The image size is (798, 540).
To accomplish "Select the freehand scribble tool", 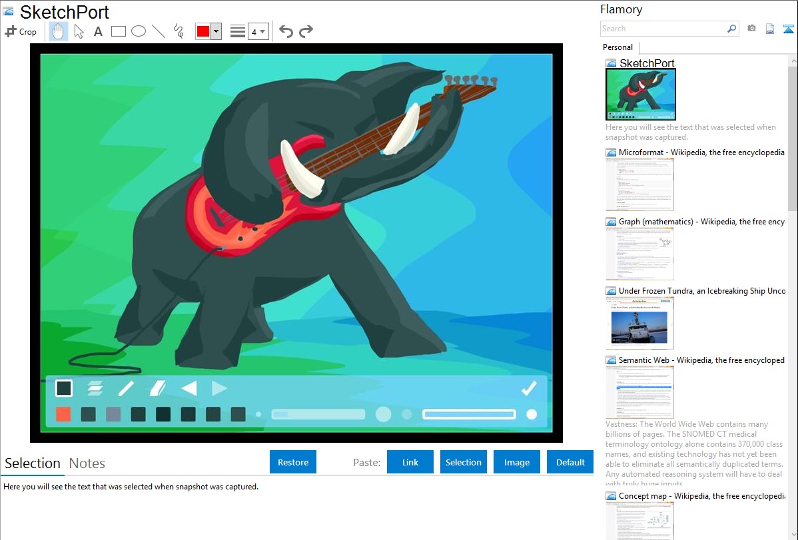I will [x=179, y=31].
